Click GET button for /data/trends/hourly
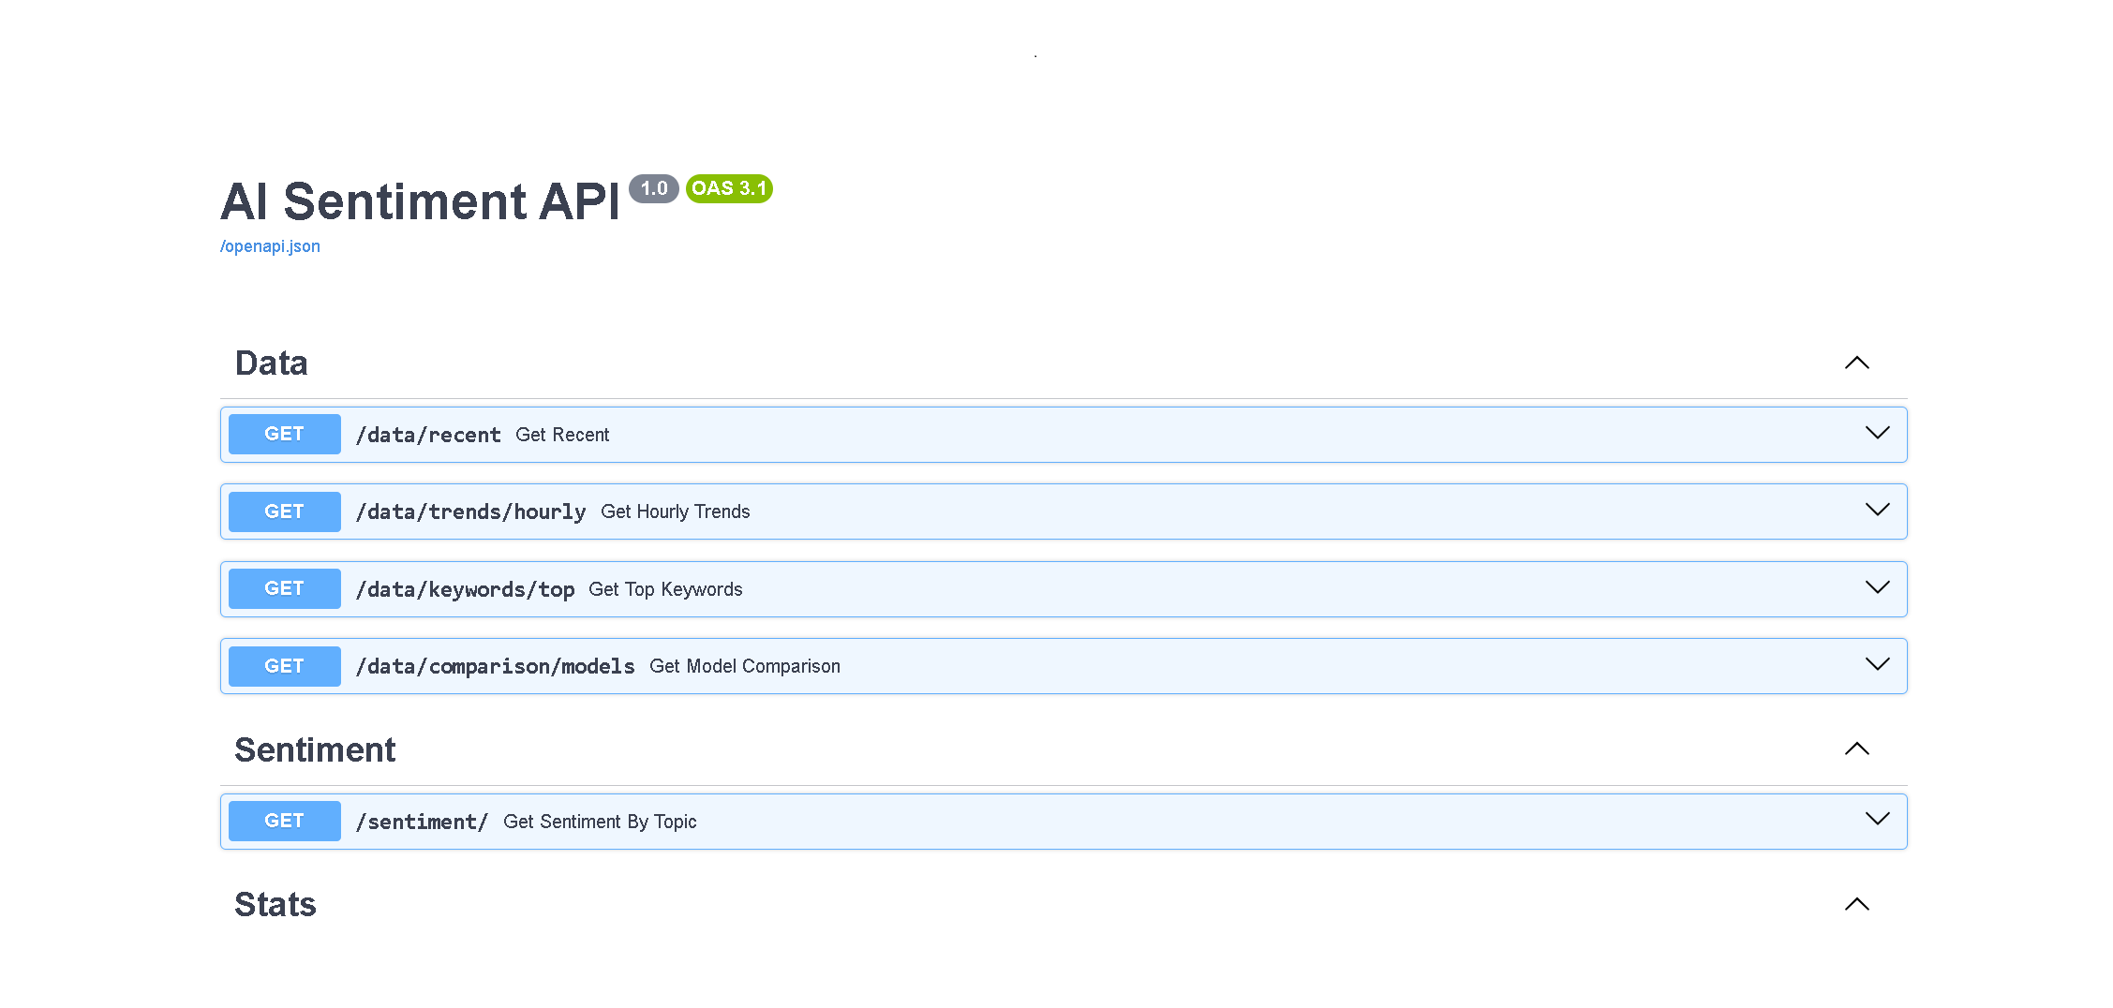The width and height of the screenshot is (2113, 1008). click(284, 511)
